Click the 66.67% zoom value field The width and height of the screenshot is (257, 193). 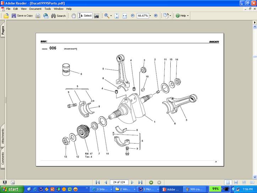(143, 16)
